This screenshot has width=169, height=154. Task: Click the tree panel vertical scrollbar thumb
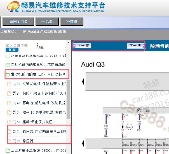tap(69, 100)
